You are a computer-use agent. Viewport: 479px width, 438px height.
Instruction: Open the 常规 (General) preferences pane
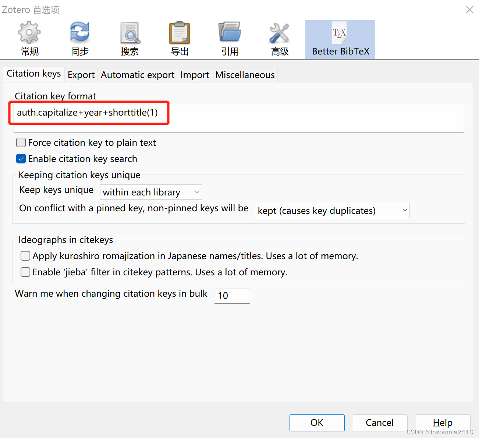pyautogui.click(x=29, y=39)
